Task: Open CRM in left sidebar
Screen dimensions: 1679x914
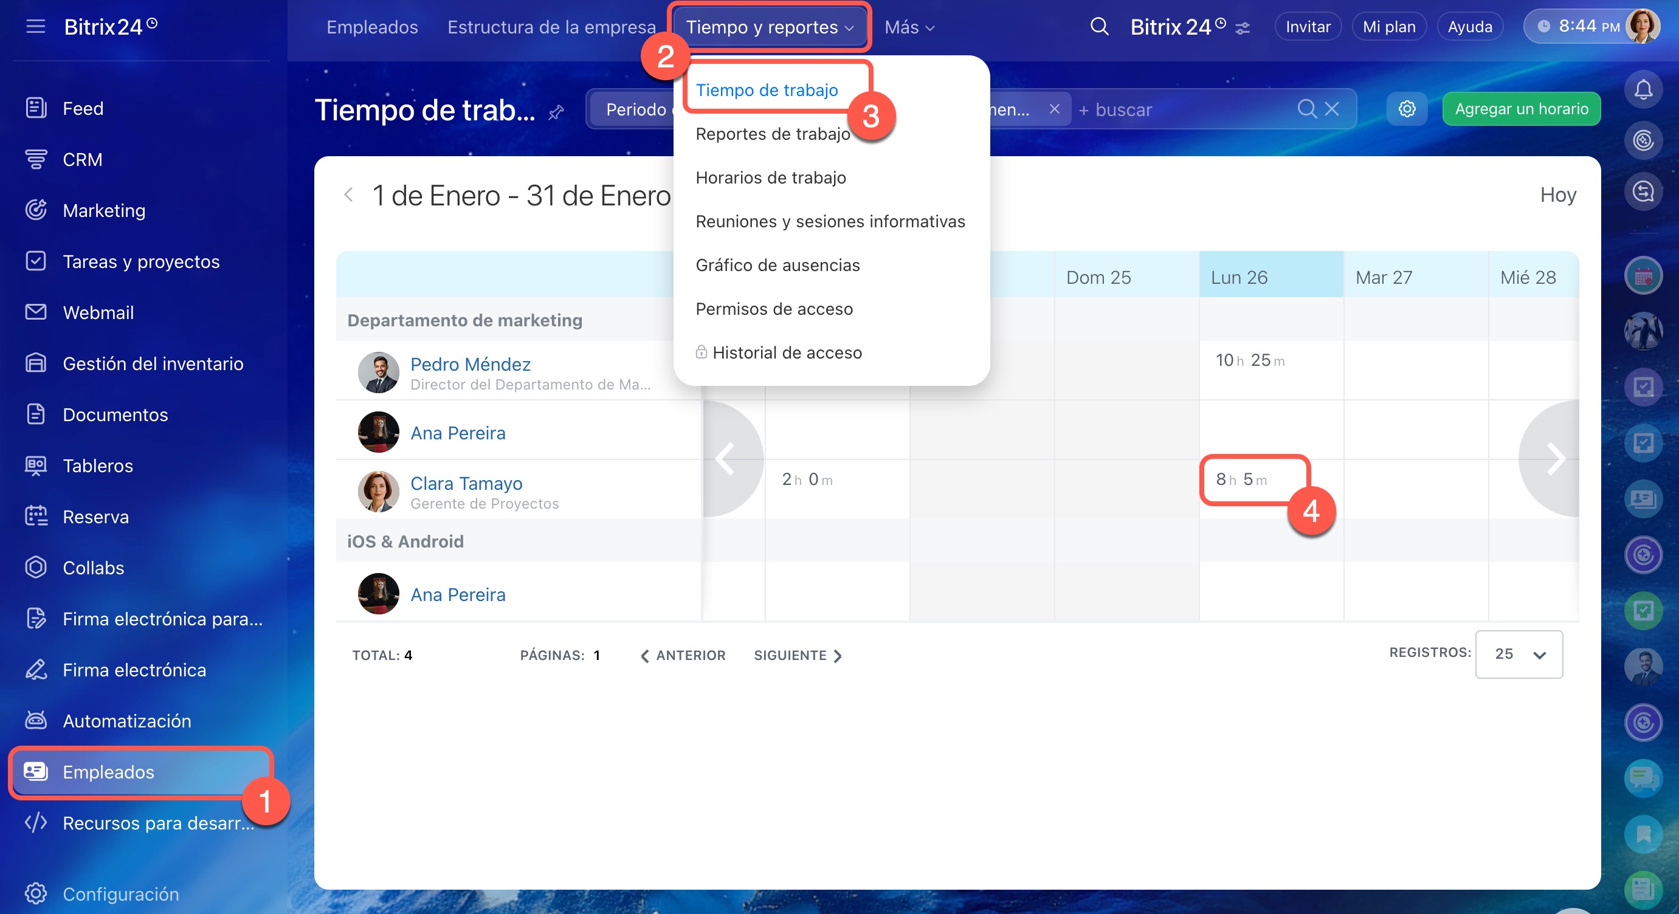Action: (82, 160)
